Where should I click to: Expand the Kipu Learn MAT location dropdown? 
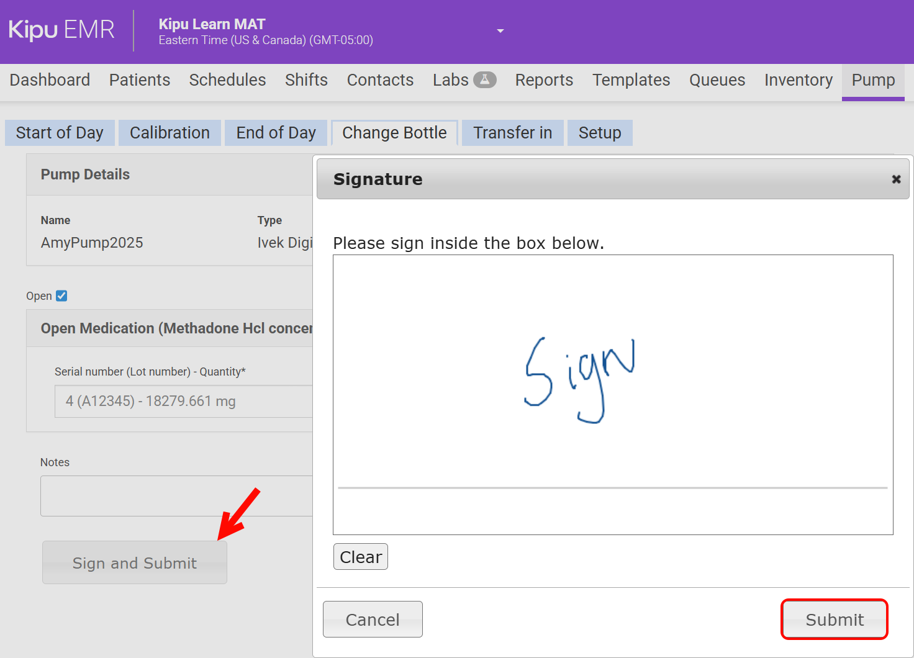500,31
